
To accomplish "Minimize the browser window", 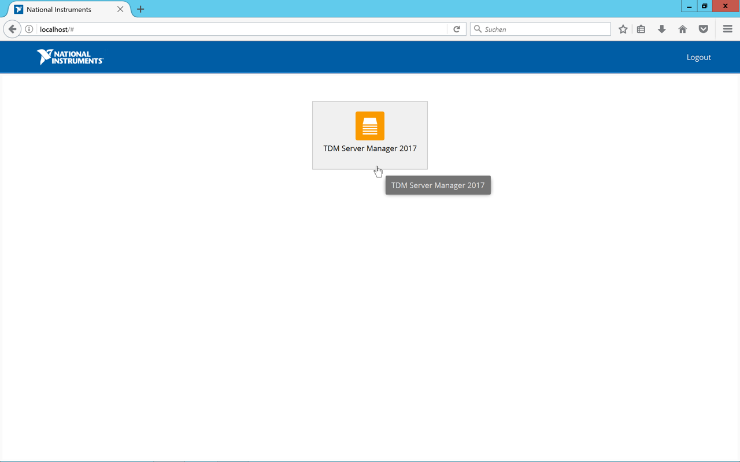I will click(689, 6).
